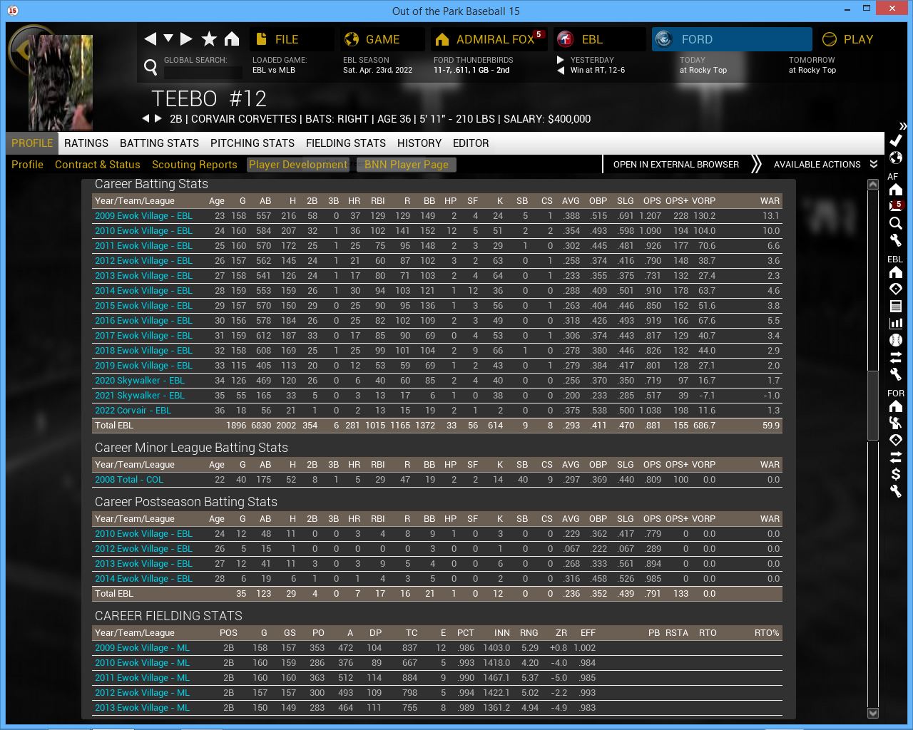Click the Global Search input field

(x=203, y=72)
